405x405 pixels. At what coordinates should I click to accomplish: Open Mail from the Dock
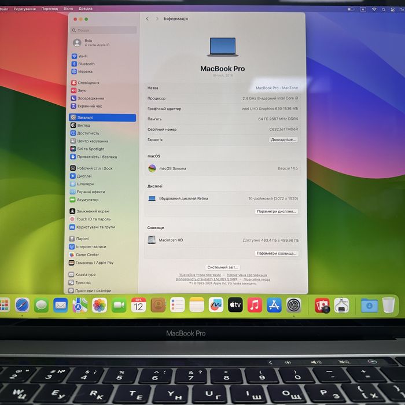click(x=61, y=305)
